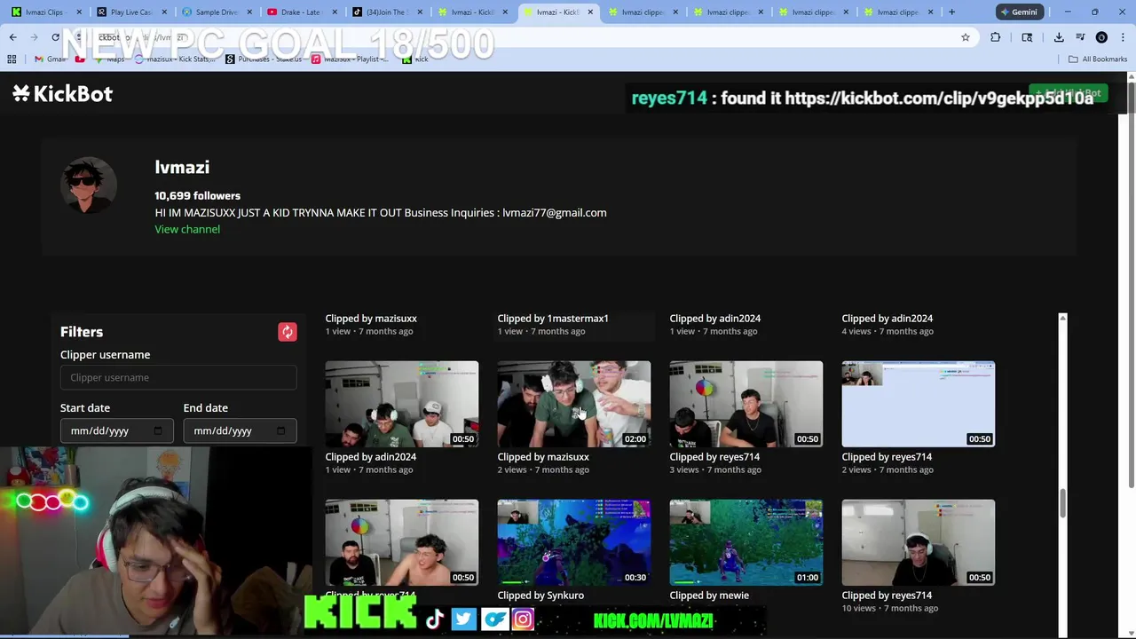Open the 00:50 clip above 'Clipped by Synkuro' row's left neighbor

point(402,542)
